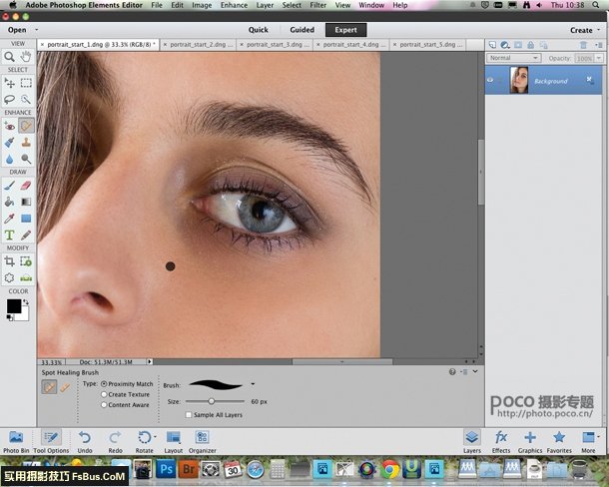Image resolution: width=609 pixels, height=487 pixels.
Task: Pick the Lasso tool
Action: [9, 100]
